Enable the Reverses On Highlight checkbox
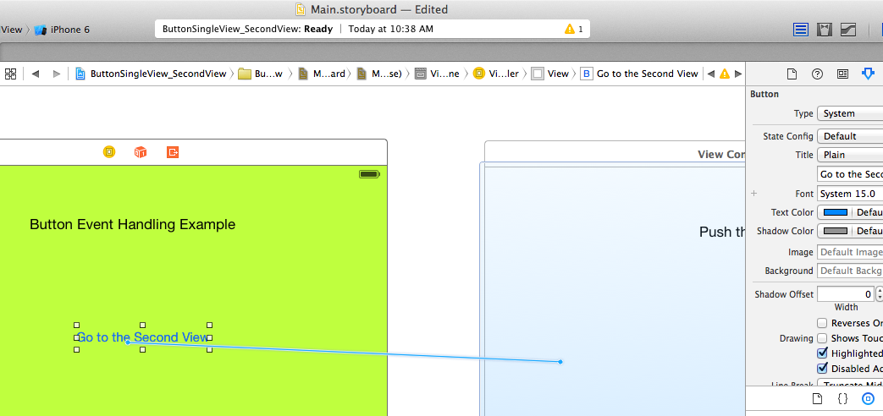 pos(822,323)
